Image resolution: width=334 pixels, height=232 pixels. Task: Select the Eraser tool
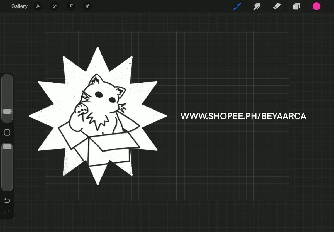pyautogui.click(x=277, y=6)
